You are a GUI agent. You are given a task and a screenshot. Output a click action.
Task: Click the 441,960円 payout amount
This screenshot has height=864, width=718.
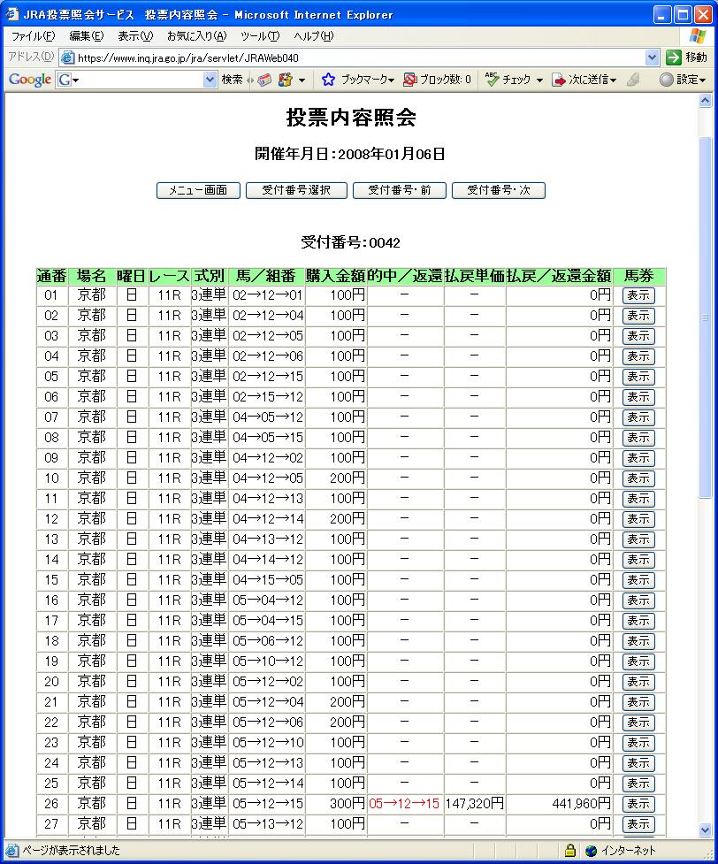coord(581,804)
